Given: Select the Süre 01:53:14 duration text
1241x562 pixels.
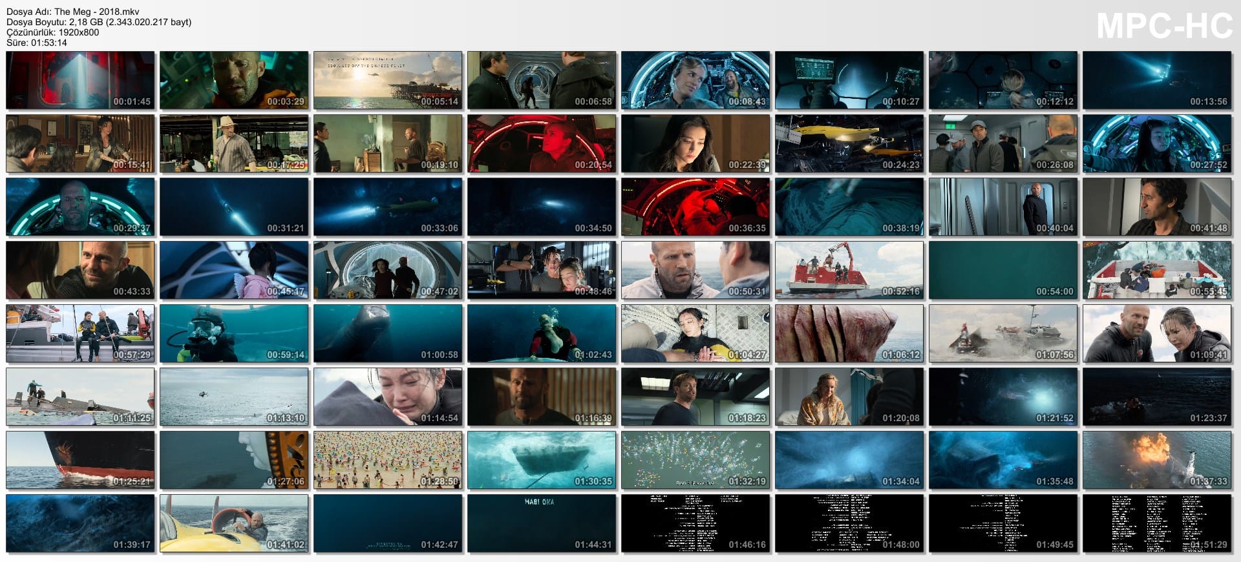Looking at the screenshot, I should tap(37, 43).
